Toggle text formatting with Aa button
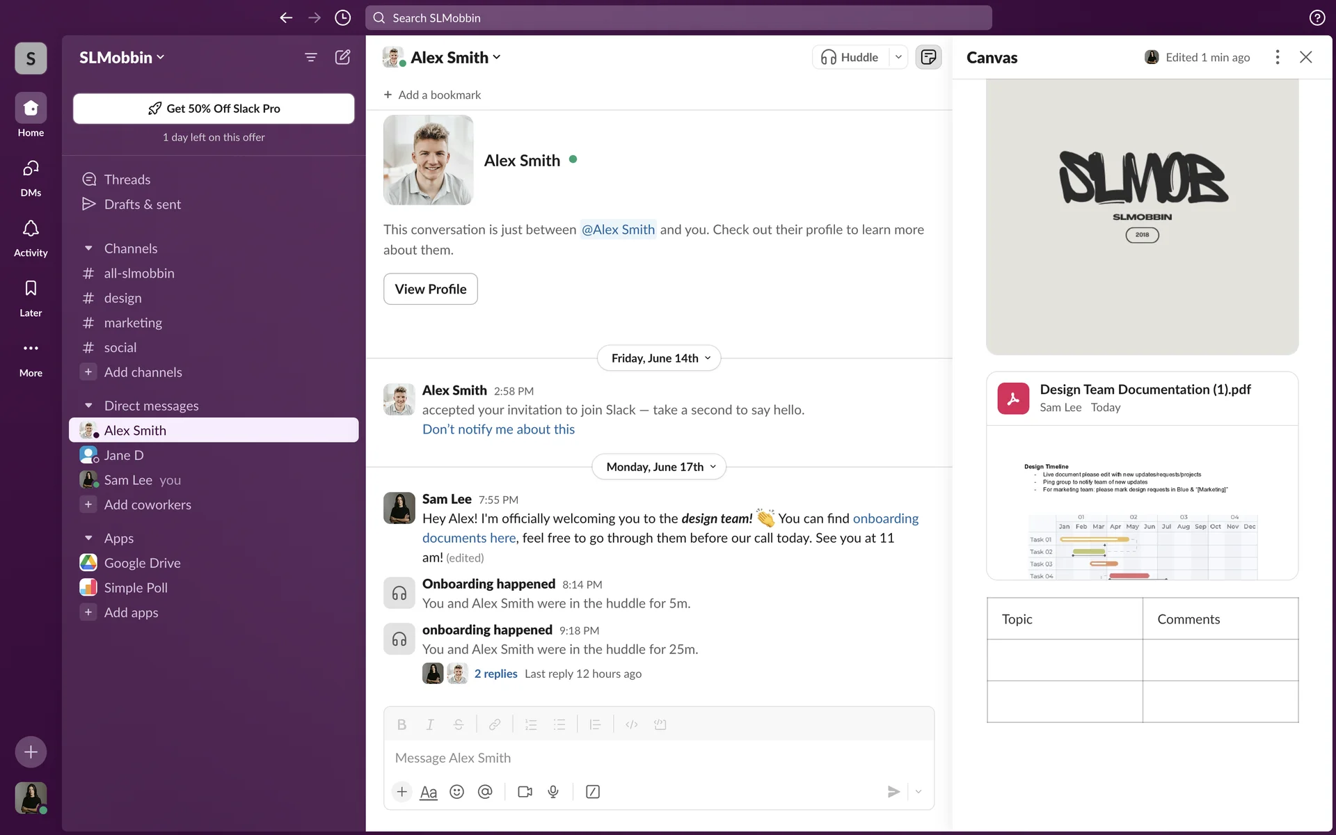 [x=429, y=792]
